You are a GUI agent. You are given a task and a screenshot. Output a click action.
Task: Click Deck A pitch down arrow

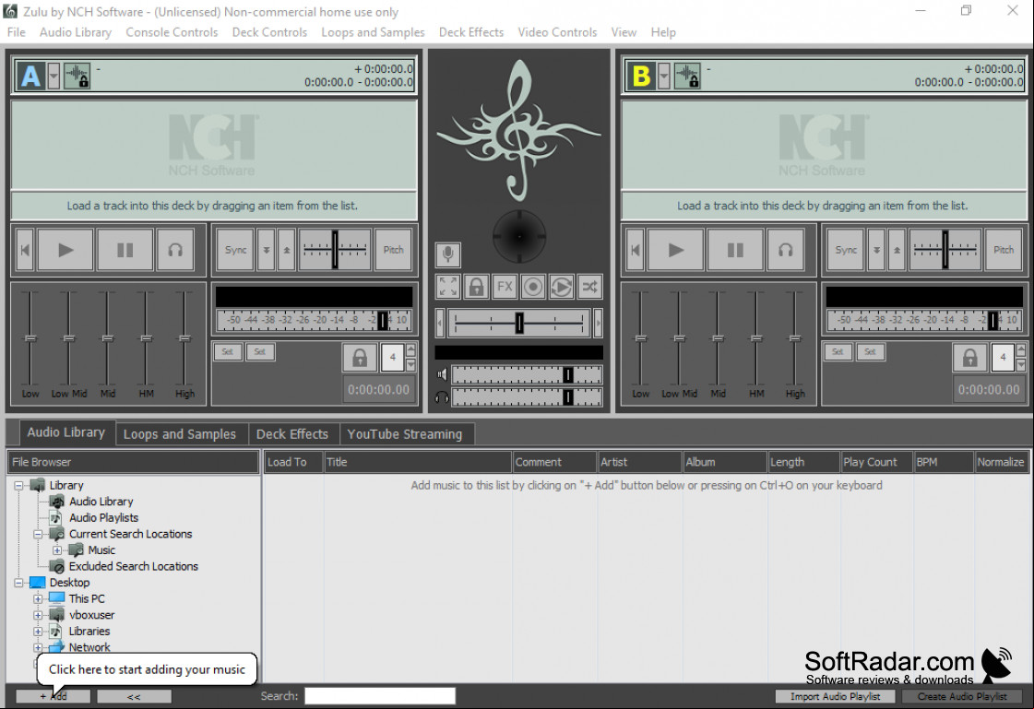[x=267, y=250]
